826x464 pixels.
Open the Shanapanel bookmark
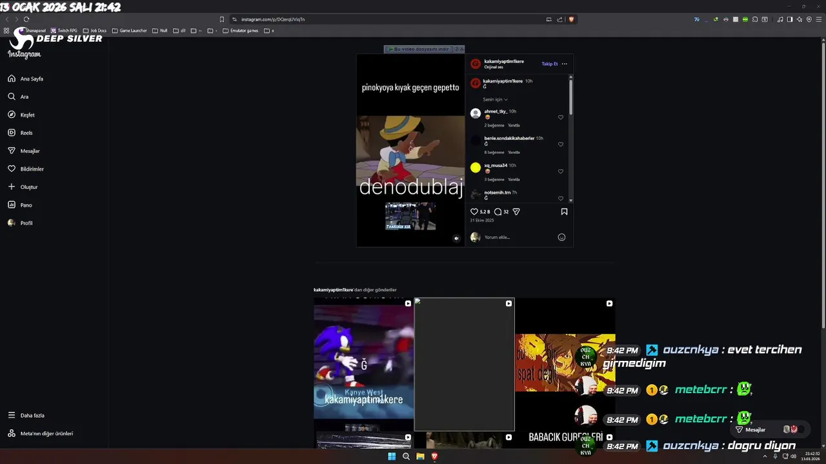coord(32,30)
